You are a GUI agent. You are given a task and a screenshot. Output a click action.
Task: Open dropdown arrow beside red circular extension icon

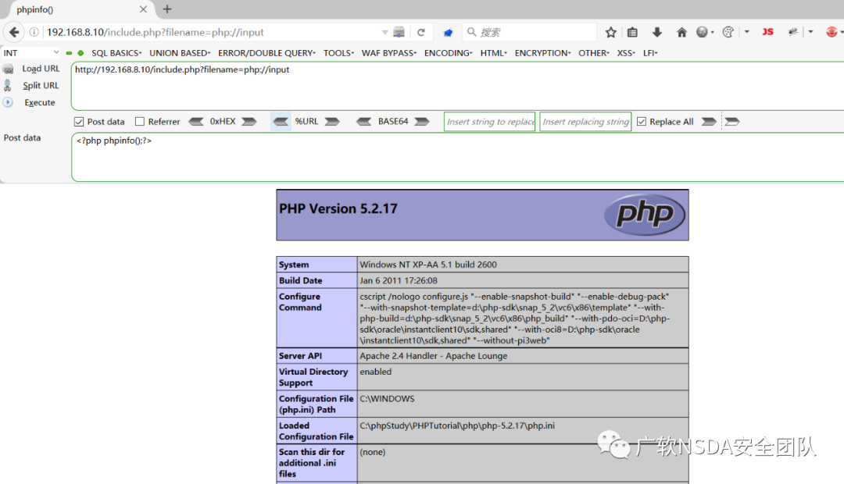tap(842, 32)
